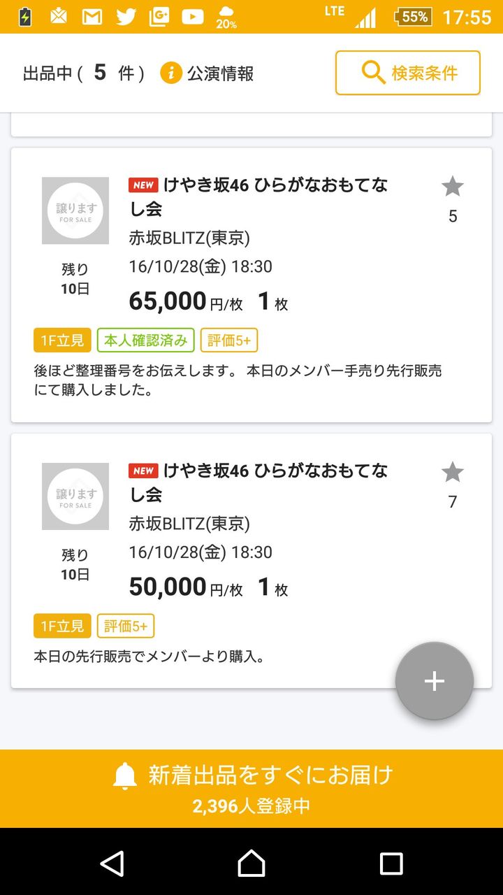Tap the 1F立見 tag on the 65,000円 listing
The image size is (503, 895).
(62, 341)
